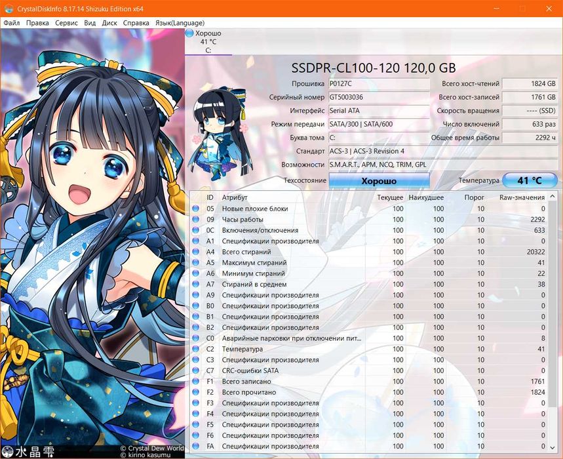
Task: Click the scroll up arrow of attribute list
Action: (553, 197)
